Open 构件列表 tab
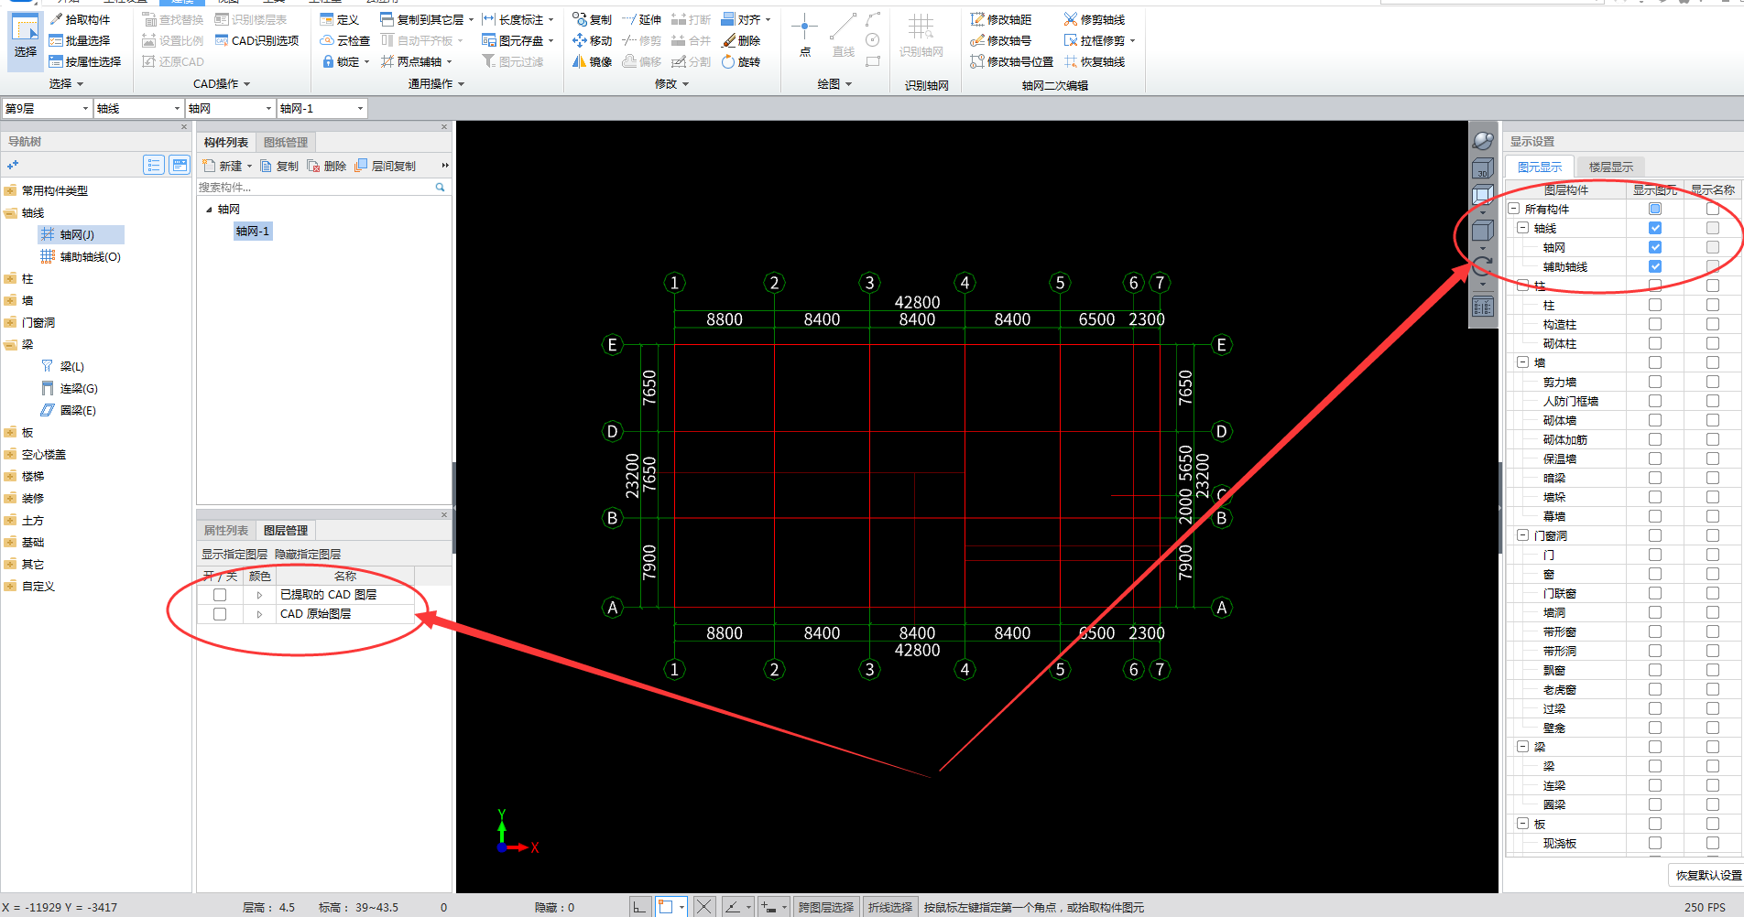 pos(226,142)
